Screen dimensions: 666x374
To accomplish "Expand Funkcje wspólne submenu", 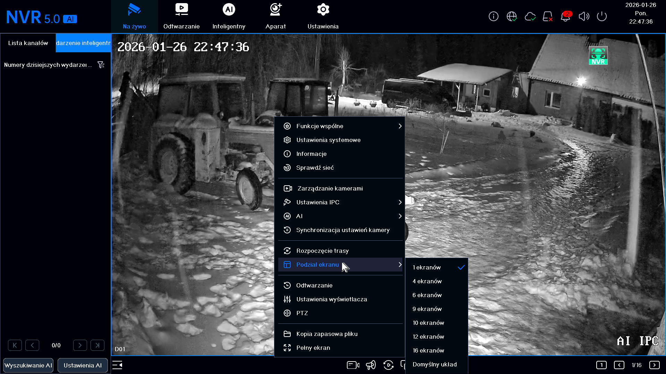I will (x=340, y=126).
